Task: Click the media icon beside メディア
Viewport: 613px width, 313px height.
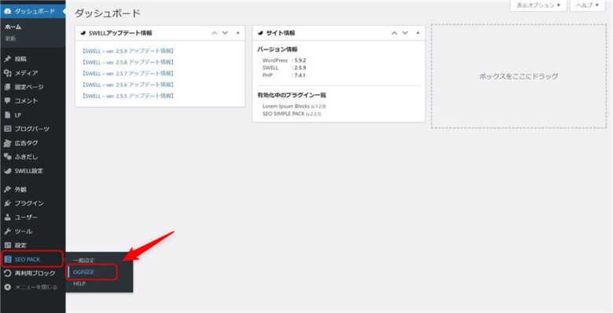Action: click(7, 73)
